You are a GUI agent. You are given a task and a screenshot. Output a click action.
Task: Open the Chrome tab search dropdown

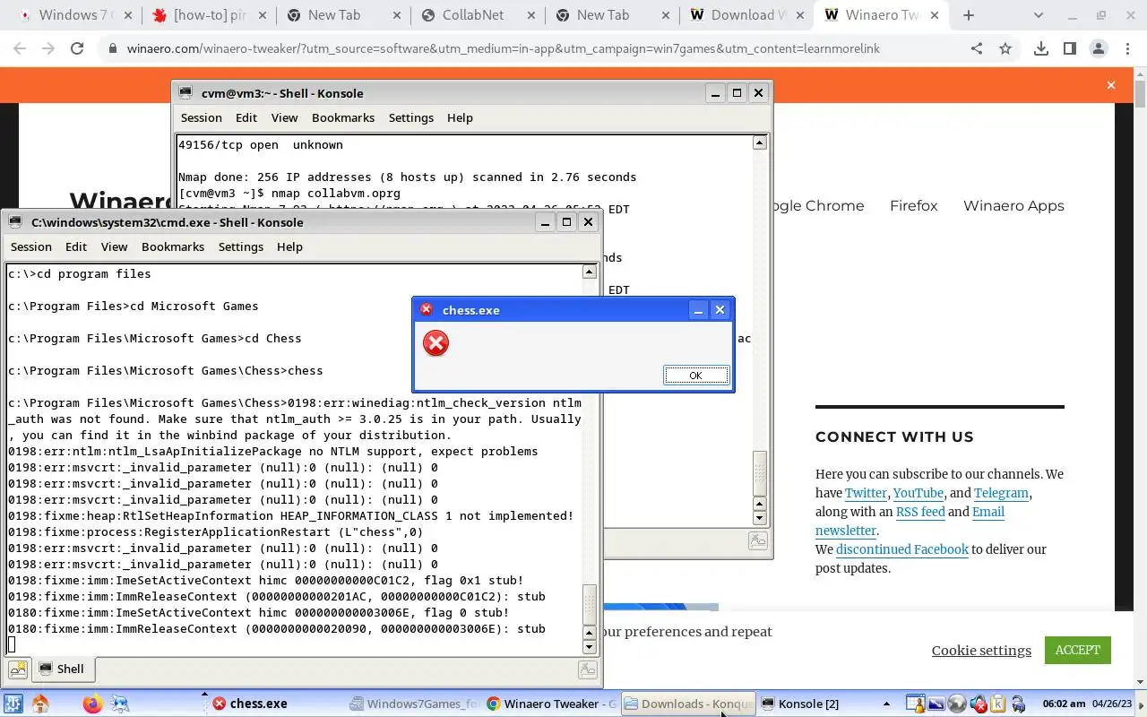click(x=1038, y=15)
